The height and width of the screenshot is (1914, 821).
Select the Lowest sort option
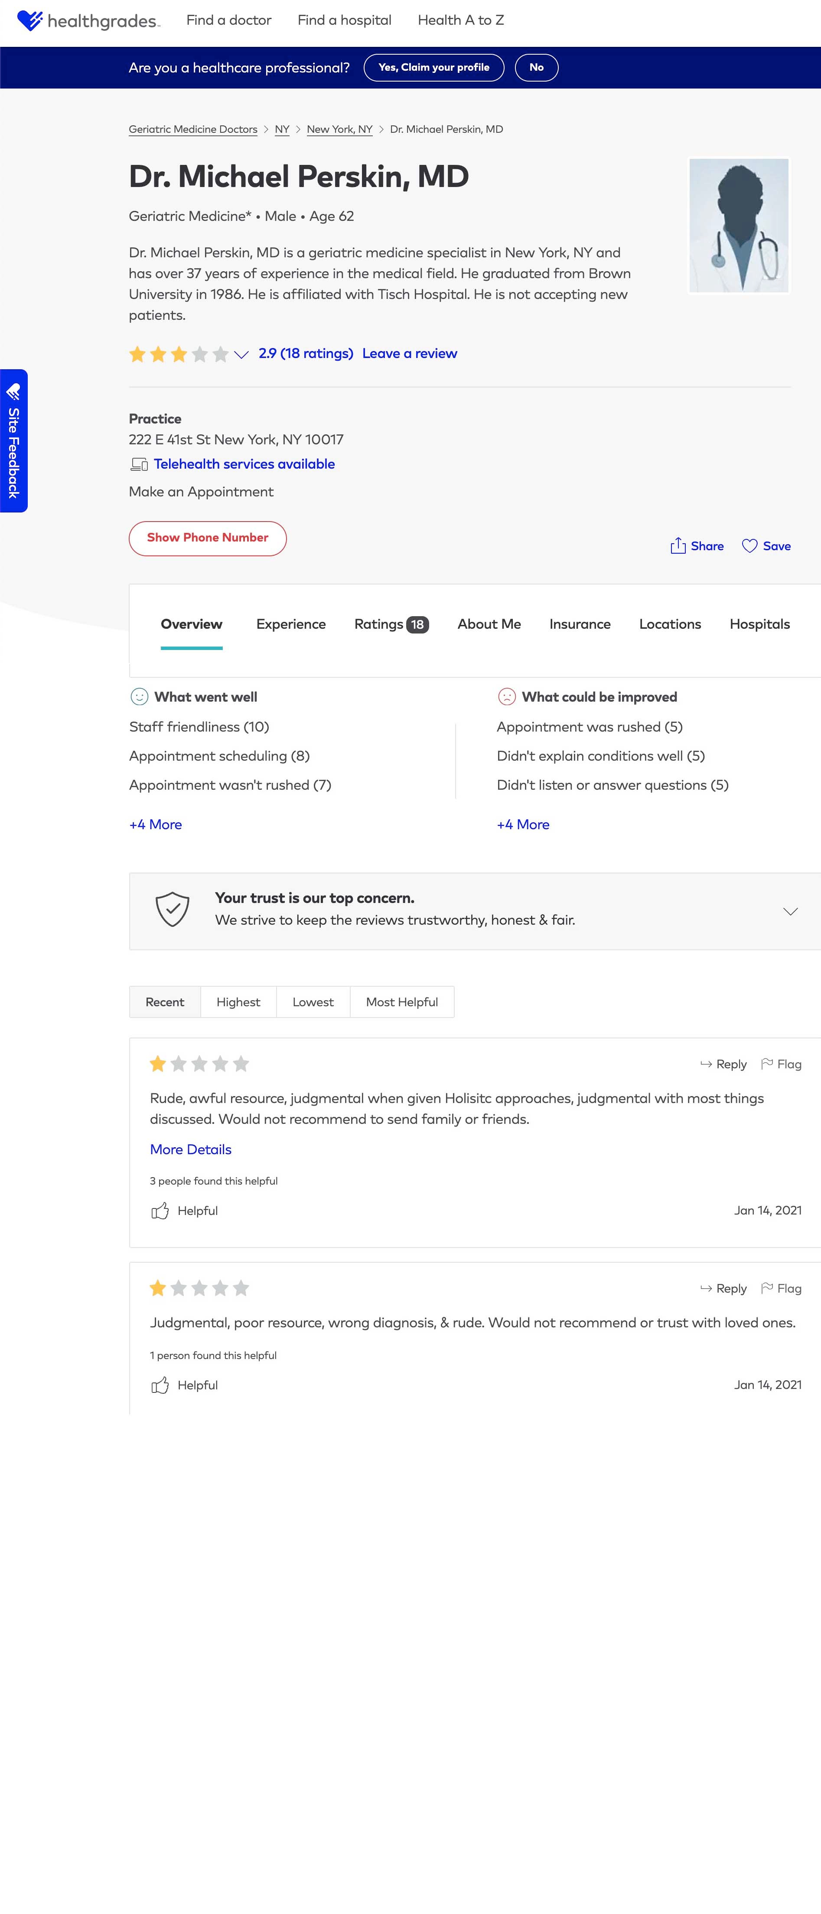pyautogui.click(x=313, y=1001)
